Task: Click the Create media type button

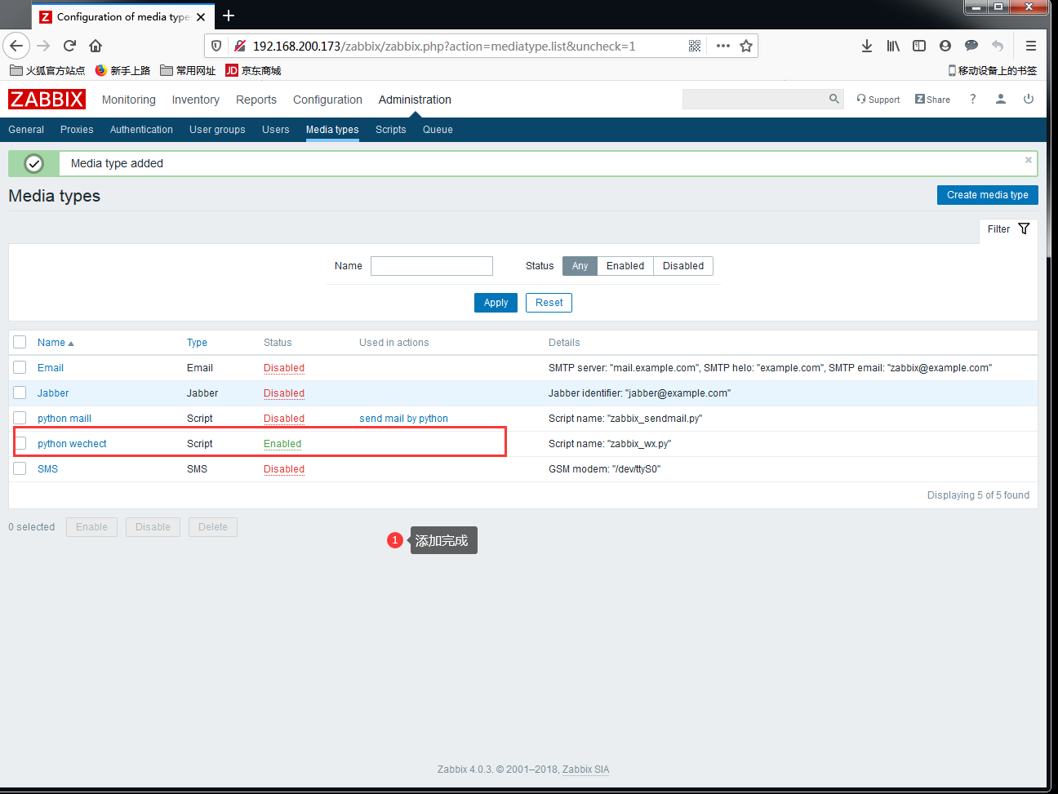Action: [x=988, y=195]
